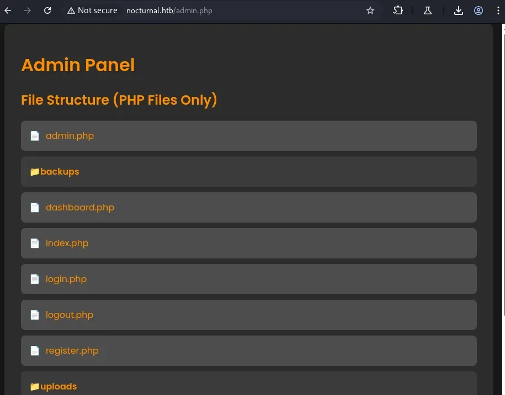This screenshot has height=395, width=505.
Task: Open the login.php file link
Action: (66, 279)
